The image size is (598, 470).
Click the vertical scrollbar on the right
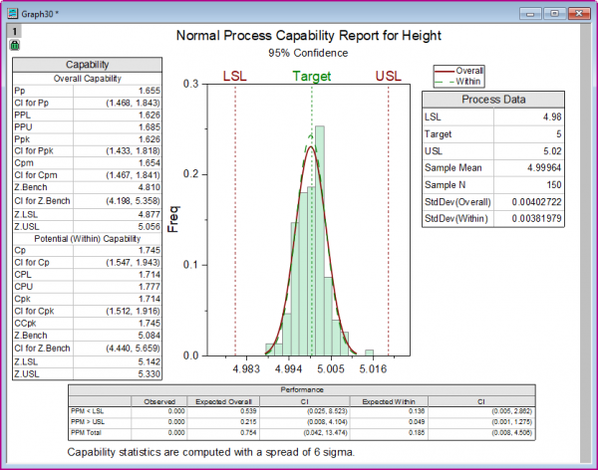pos(585,244)
